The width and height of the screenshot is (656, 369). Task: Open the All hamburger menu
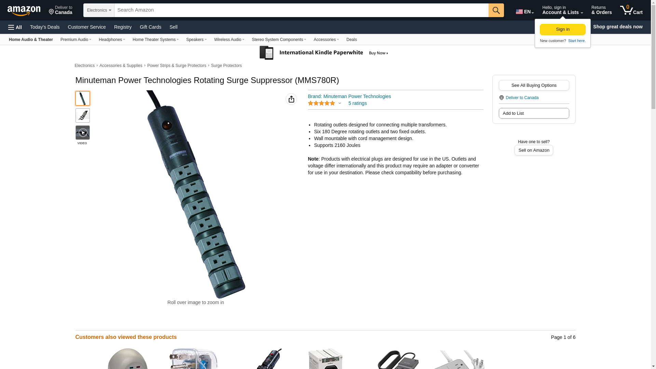point(15,27)
